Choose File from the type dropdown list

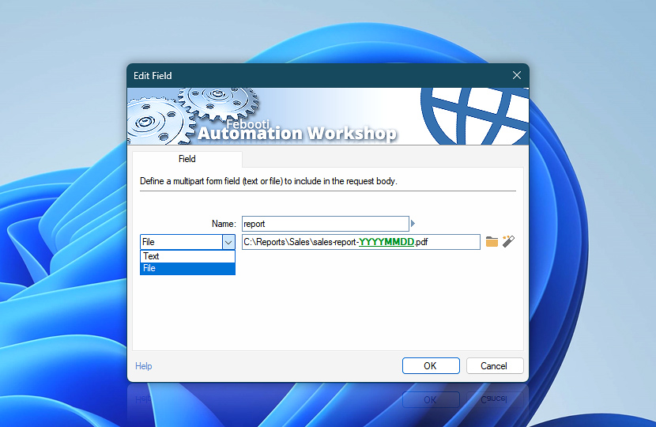(x=187, y=268)
